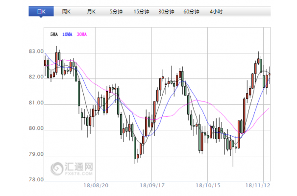The height and width of the screenshot is (196, 297).
Task: Click the 18/09/17 date axis label
Action: click(x=152, y=185)
